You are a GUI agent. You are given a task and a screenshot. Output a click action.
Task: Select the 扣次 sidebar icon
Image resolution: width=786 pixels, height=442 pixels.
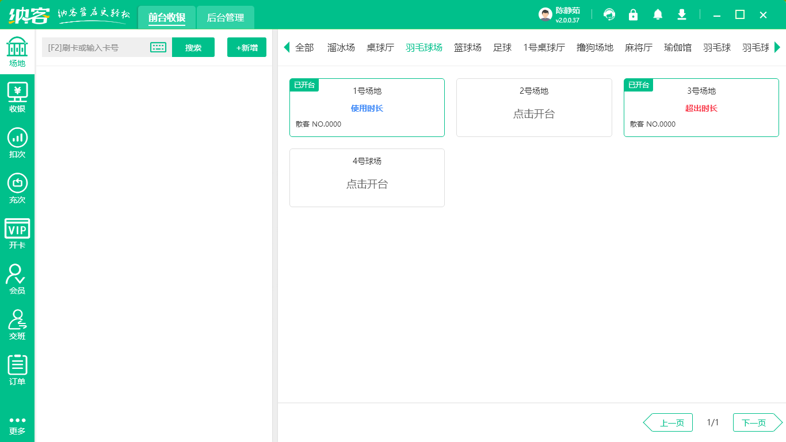(17, 143)
